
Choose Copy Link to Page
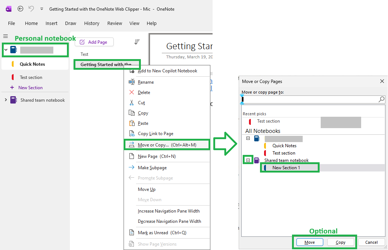pyautogui.click(x=167, y=133)
